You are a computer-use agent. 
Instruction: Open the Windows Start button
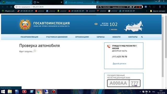coord(3,92)
